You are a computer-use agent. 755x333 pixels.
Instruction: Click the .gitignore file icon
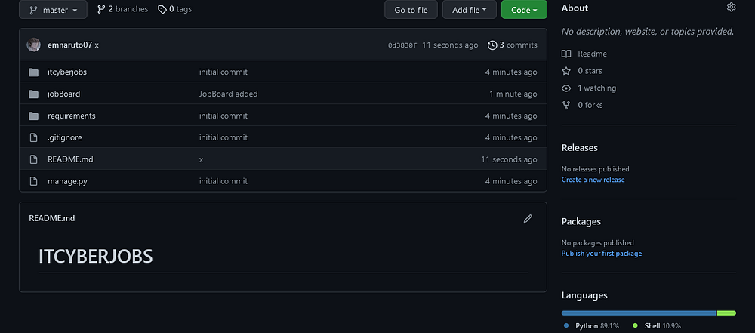point(33,137)
